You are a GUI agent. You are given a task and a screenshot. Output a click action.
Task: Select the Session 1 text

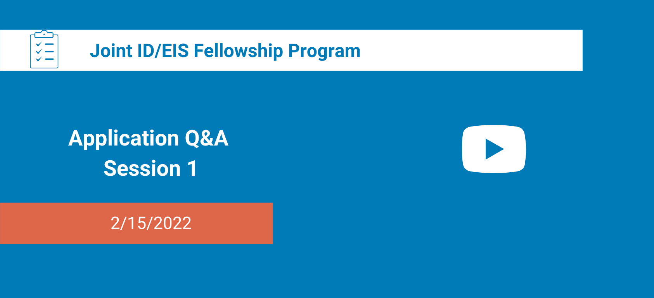(151, 168)
